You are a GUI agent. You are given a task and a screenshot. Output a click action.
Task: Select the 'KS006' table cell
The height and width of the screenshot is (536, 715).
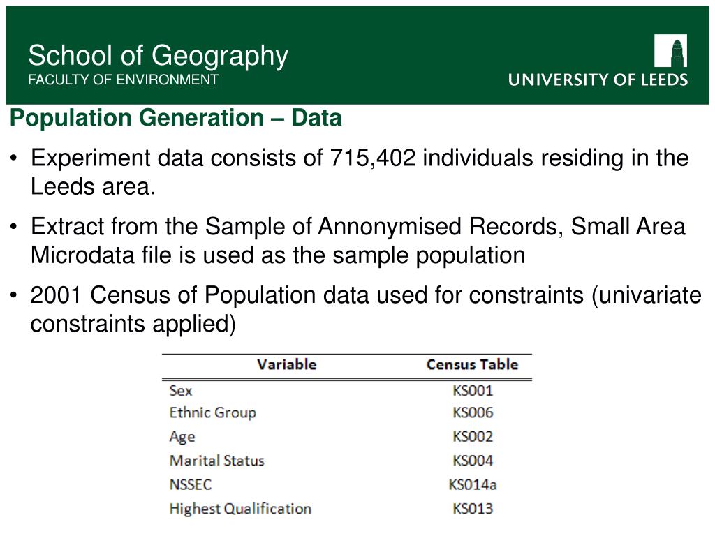click(473, 412)
